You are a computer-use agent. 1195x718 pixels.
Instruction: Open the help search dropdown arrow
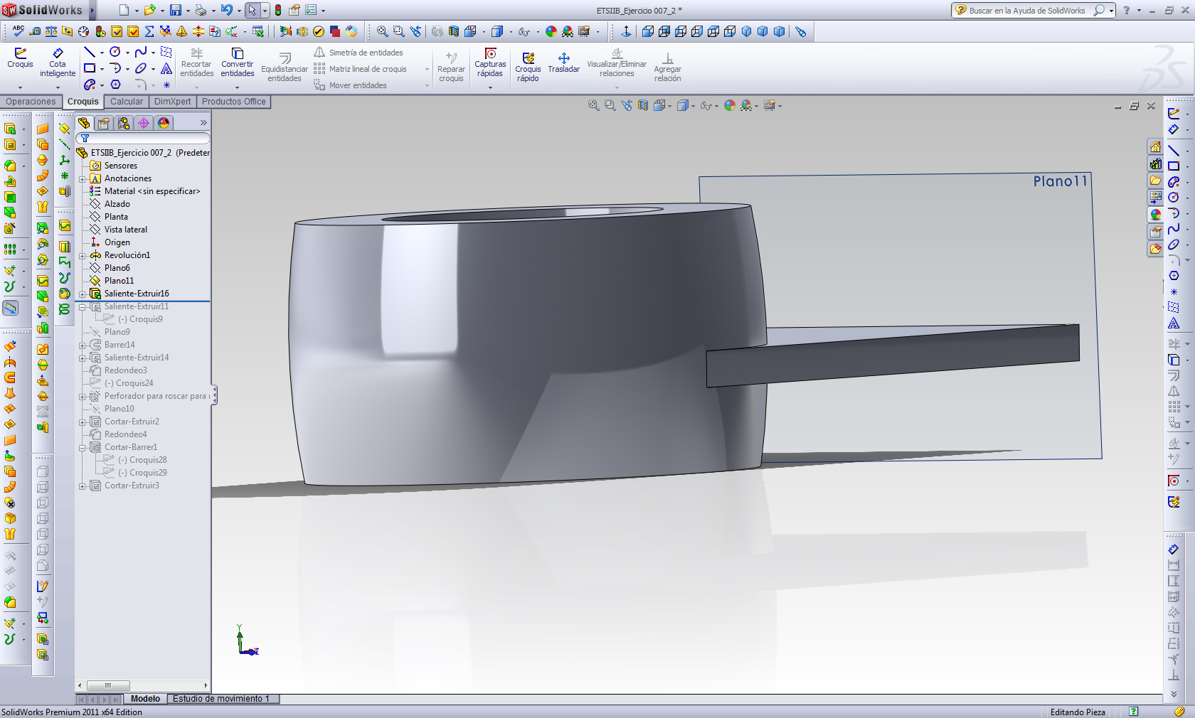point(1111,11)
